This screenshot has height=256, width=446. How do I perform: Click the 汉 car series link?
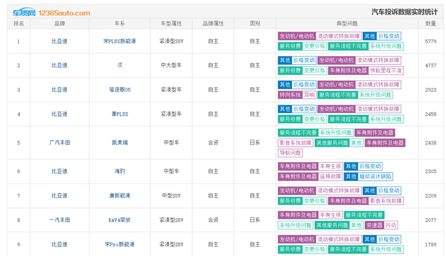[120, 65]
